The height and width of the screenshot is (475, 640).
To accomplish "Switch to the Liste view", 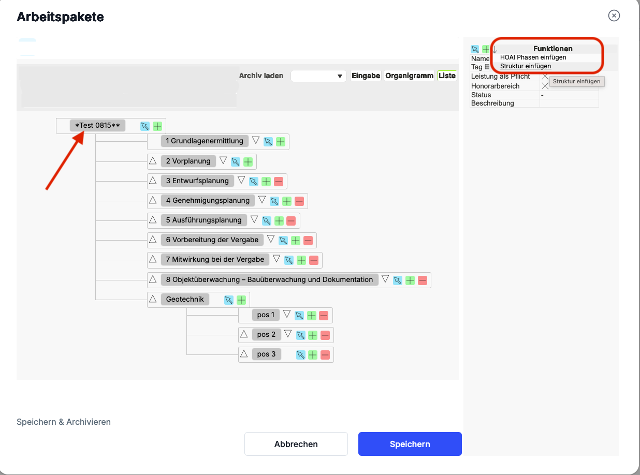I will 447,76.
